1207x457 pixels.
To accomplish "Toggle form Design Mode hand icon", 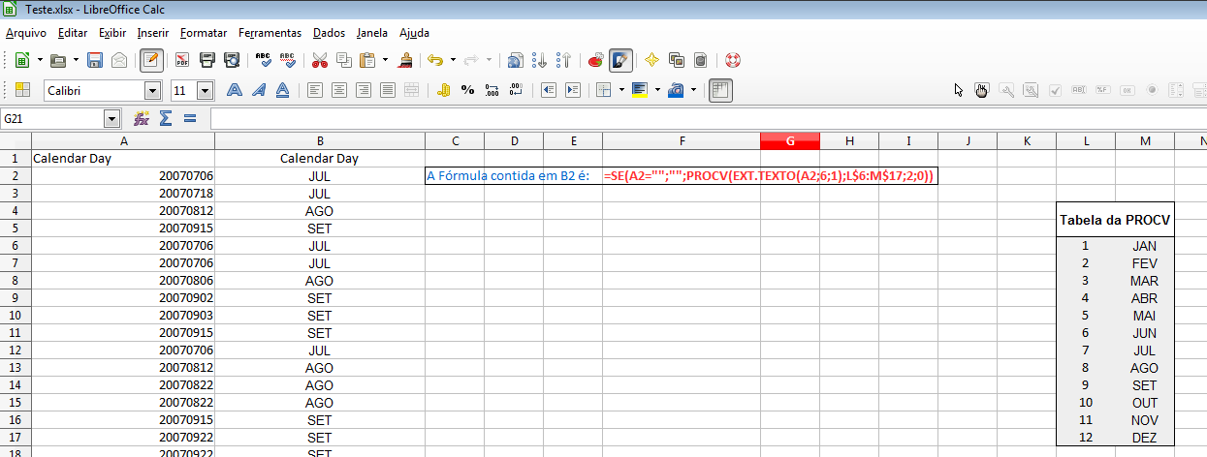I will click(x=982, y=90).
